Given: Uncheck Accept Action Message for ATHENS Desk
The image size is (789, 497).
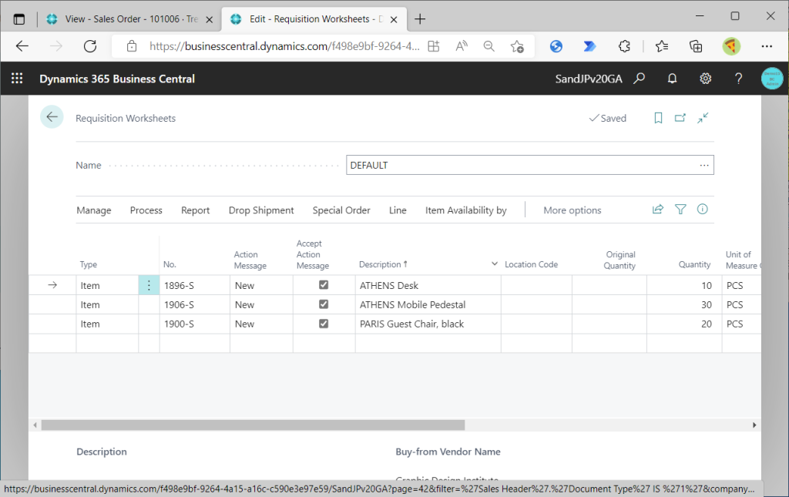Looking at the screenshot, I should (324, 285).
